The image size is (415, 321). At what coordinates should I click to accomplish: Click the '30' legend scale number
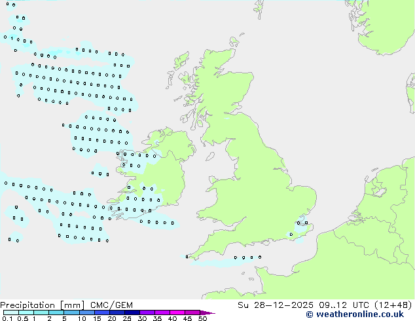[x=142, y=318]
